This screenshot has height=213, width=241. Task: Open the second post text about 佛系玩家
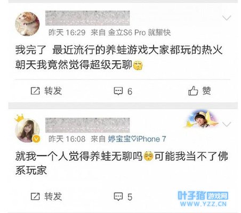(122, 163)
